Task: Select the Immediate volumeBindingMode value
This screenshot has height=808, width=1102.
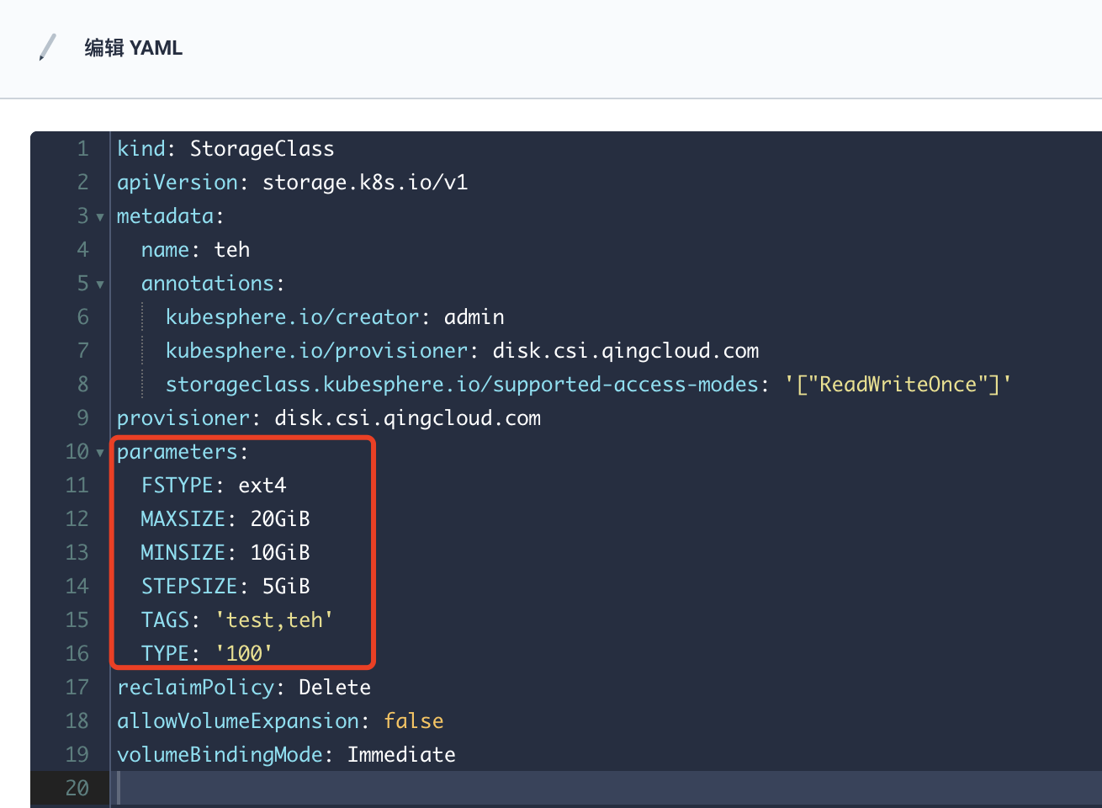Action: (401, 754)
